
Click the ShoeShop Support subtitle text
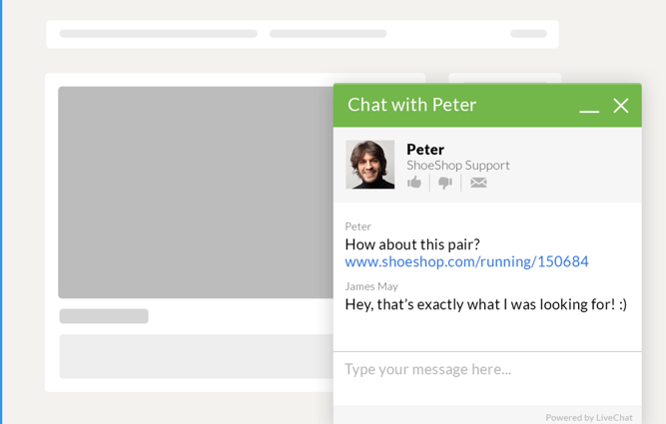coord(458,165)
